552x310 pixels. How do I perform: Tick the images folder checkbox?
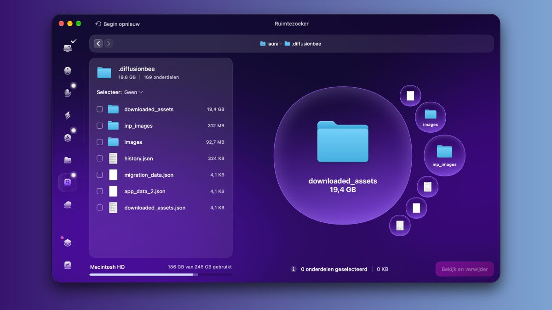point(100,142)
